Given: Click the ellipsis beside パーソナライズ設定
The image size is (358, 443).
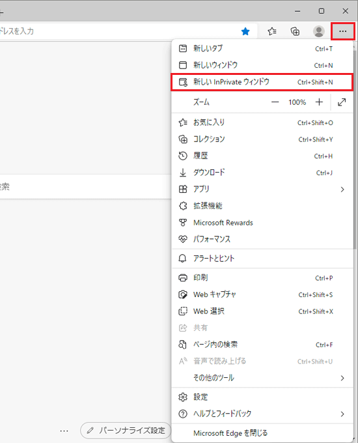Looking at the screenshot, I should [64, 431].
